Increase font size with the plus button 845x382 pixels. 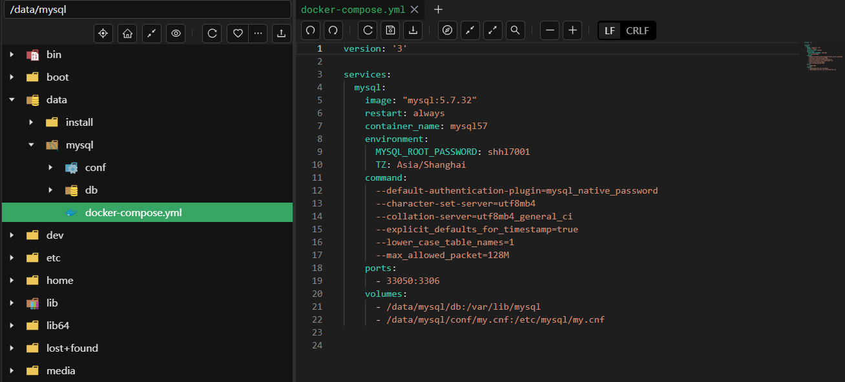pyautogui.click(x=572, y=30)
